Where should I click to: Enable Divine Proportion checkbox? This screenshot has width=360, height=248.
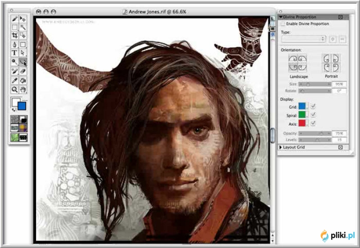(x=283, y=24)
